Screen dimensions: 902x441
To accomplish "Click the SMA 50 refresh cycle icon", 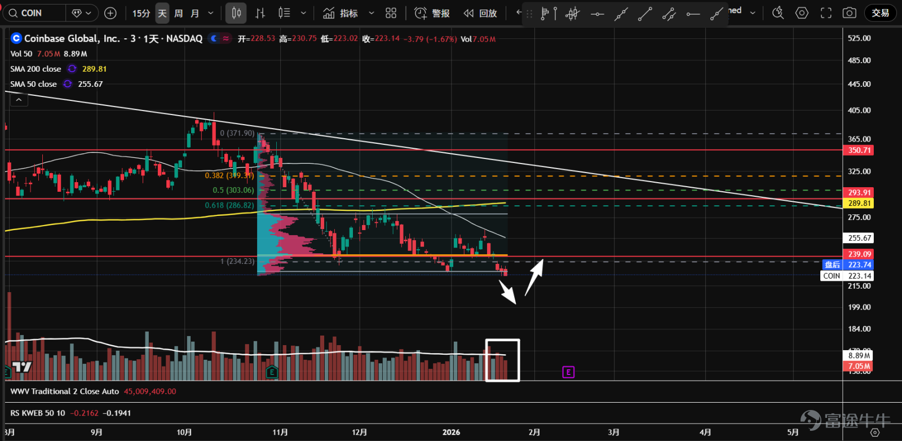I will click(68, 84).
